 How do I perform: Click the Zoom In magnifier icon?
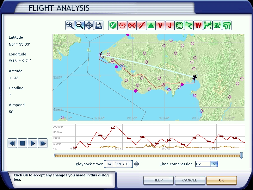(70, 25)
